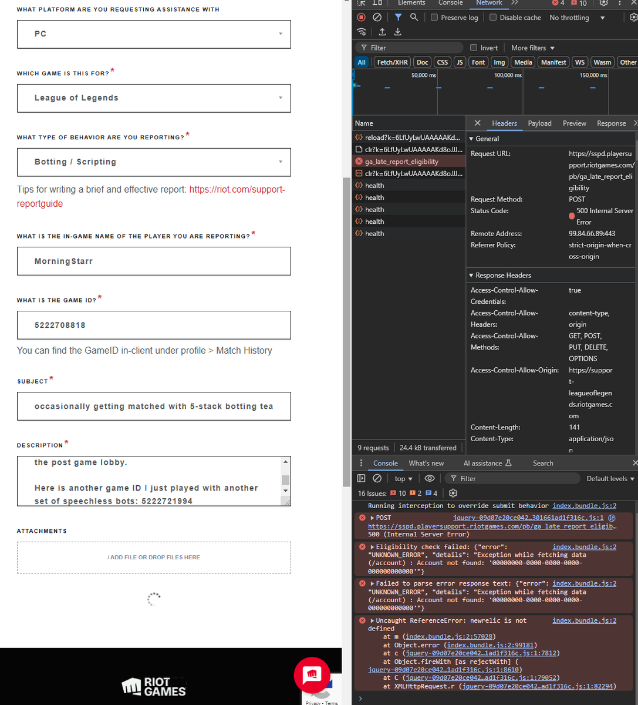Toggle device toolbar icon
The image size is (638, 705).
point(377,3)
